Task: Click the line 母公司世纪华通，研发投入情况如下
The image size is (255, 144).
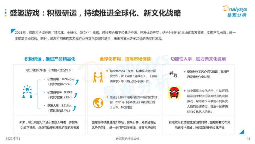Action: pyautogui.click(x=49, y=70)
